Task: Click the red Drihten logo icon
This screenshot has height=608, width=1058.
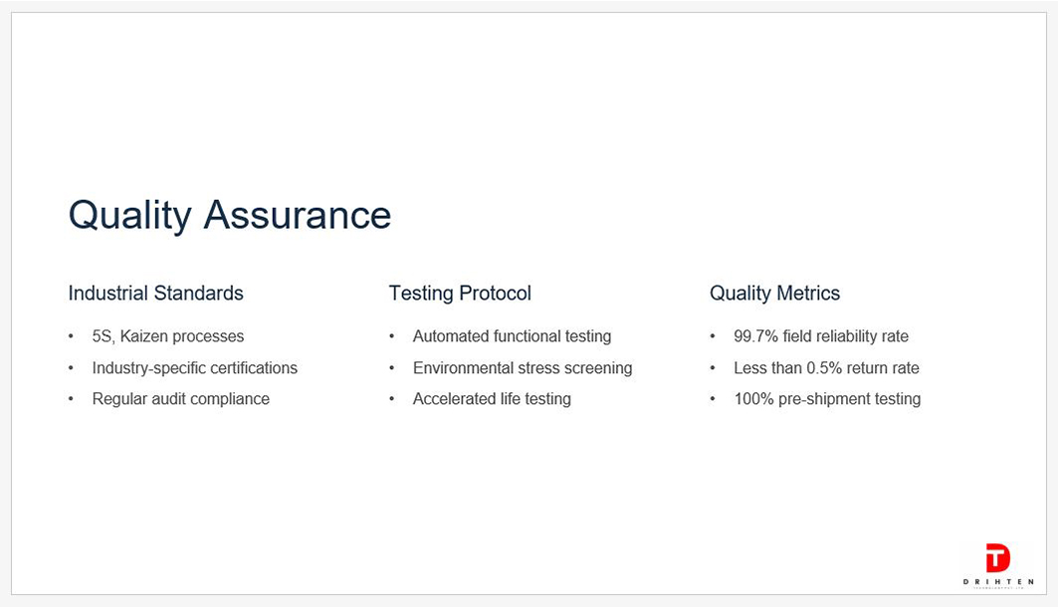Action: coord(997,558)
